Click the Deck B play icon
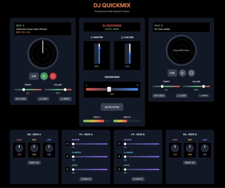225x188 pixels. 182,73
